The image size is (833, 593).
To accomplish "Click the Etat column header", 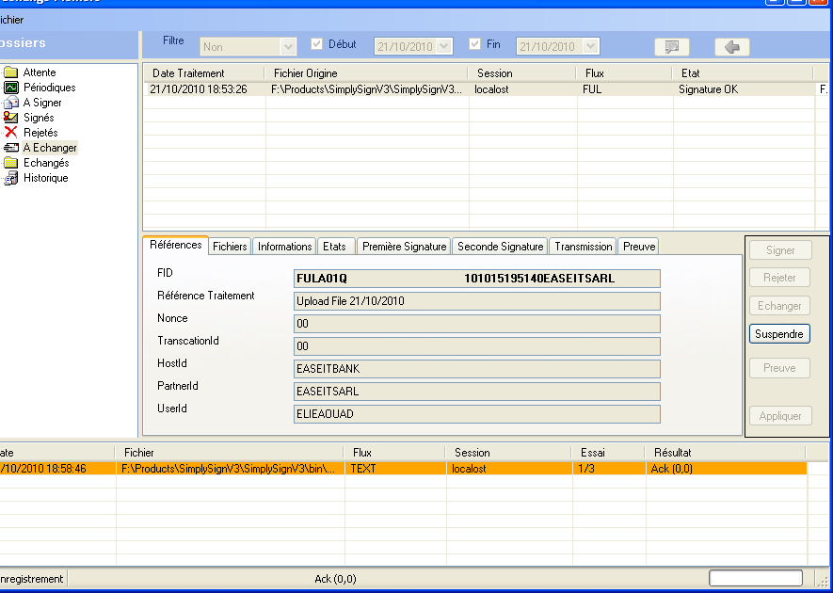I will [744, 73].
